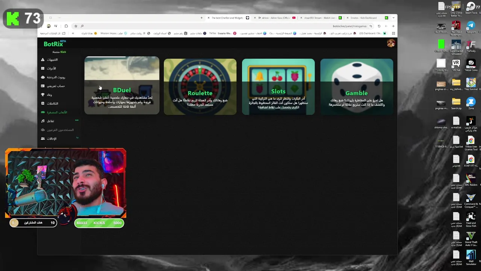Open the Only Climb Better Together icon
The image size is (481, 271).
[x=456, y=9]
